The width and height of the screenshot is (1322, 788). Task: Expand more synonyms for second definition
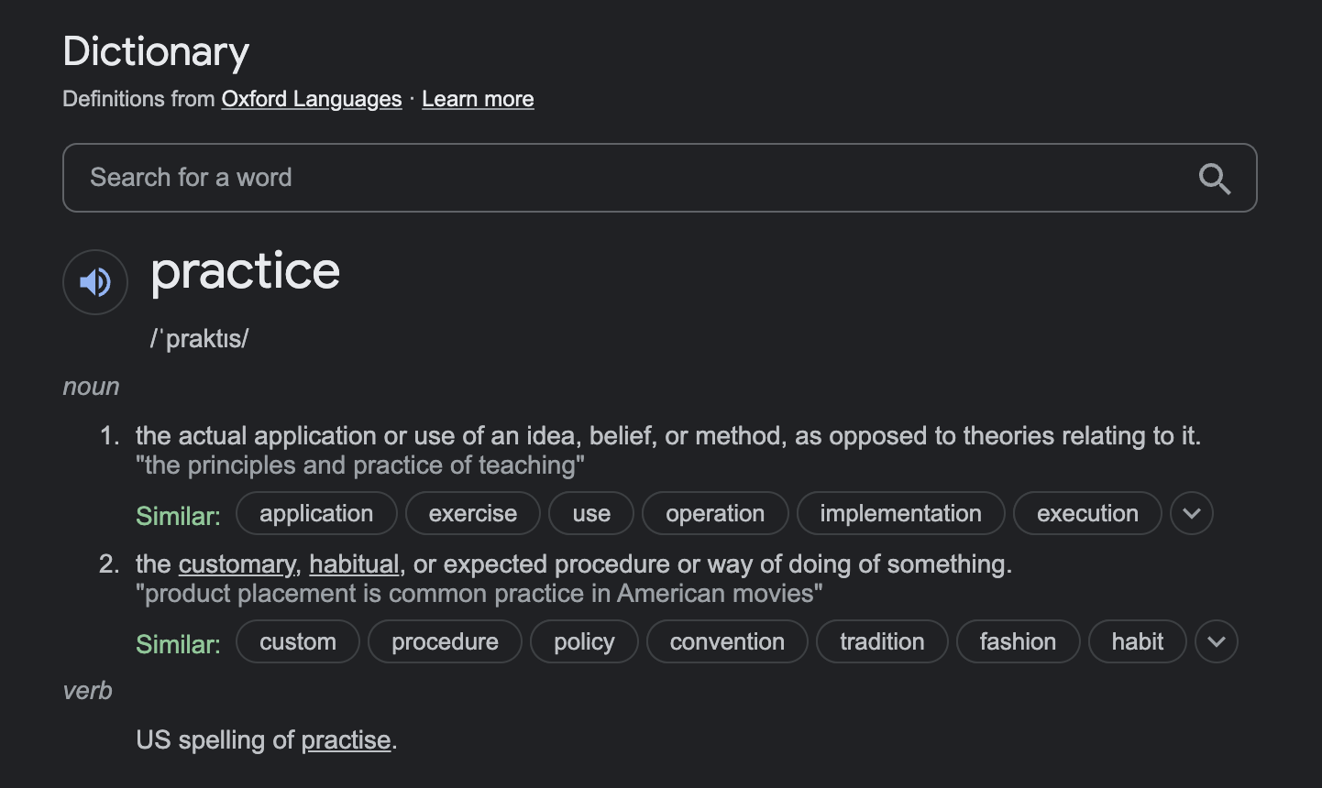coord(1216,641)
